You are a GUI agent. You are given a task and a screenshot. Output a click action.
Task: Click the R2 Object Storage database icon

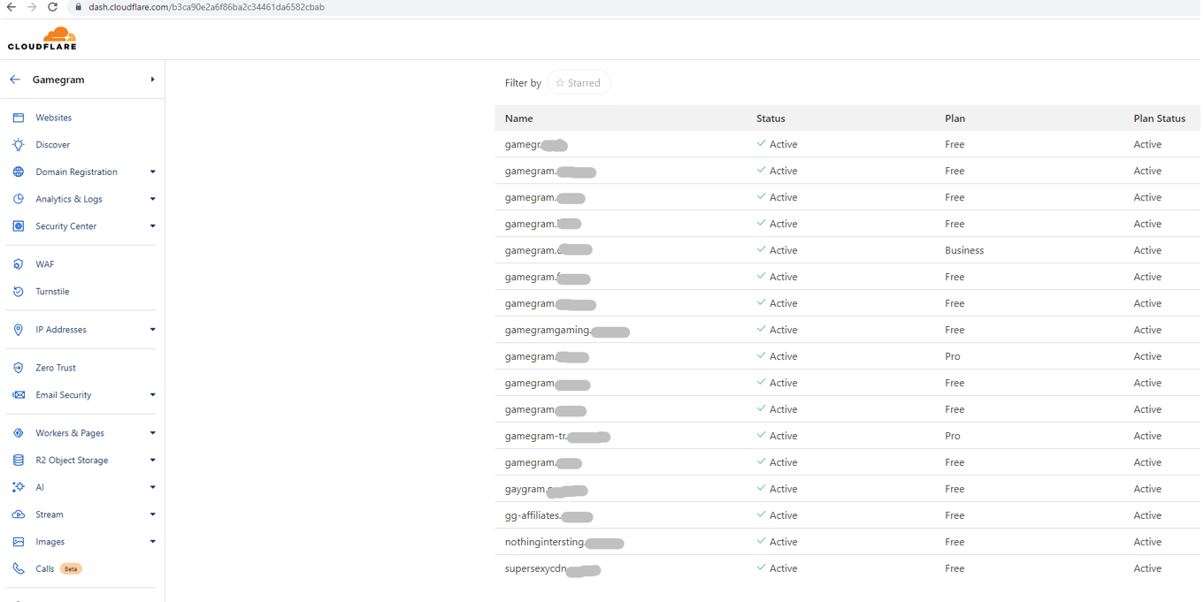click(19, 461)
